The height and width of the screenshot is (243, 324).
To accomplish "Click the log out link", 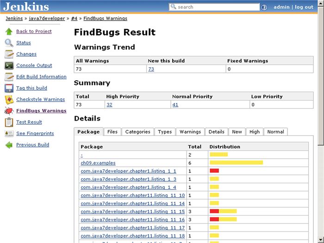I will (x=304, y=7).
